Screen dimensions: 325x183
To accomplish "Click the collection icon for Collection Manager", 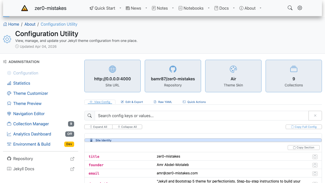I will [9, 124].
